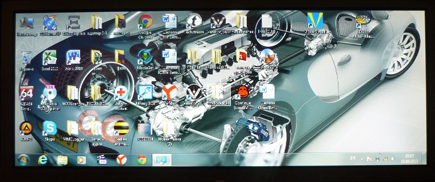Image resolution: width=435 pixels, height=182 pixels.
Task: Show hidden system tray icons arrow
Action: coord(361,159)
